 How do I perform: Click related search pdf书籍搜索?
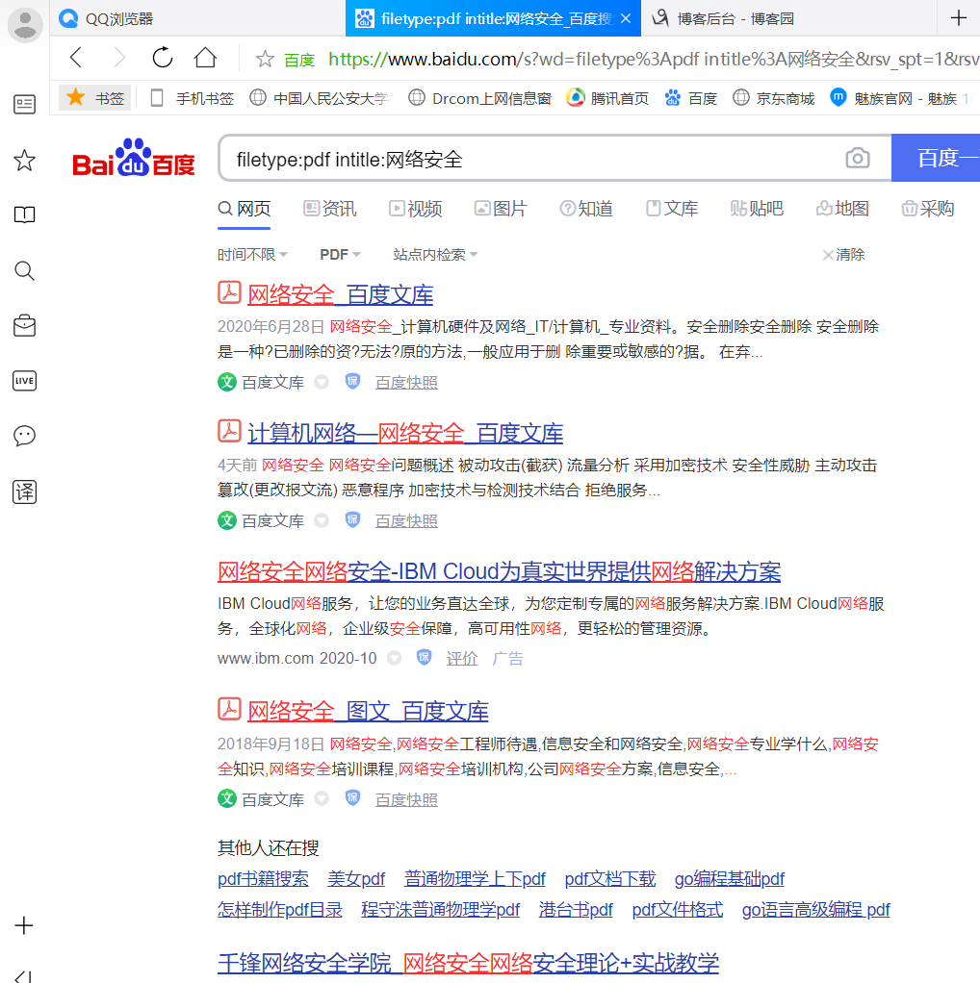pos(263,878)
